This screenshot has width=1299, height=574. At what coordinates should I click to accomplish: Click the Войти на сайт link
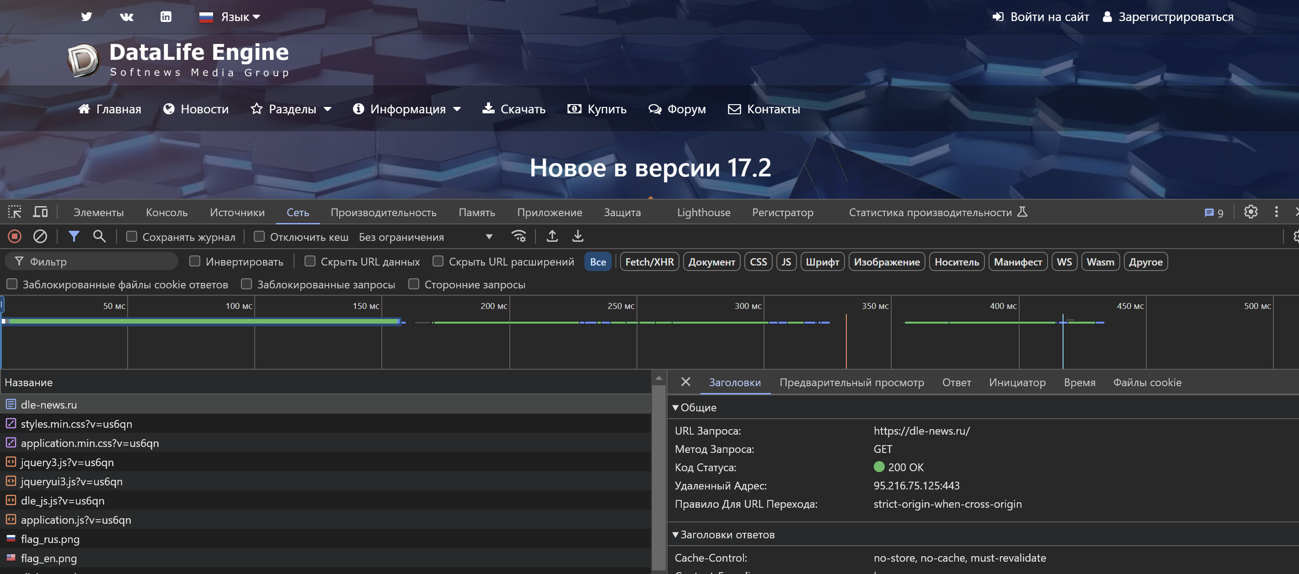(x=1040, y=16)
